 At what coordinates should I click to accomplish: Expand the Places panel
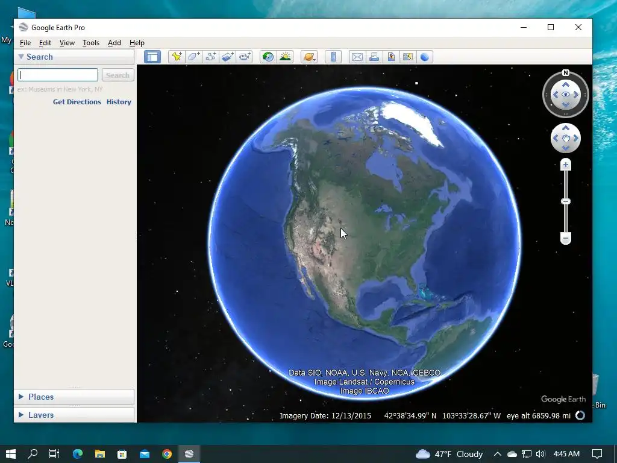click(21, 397)
